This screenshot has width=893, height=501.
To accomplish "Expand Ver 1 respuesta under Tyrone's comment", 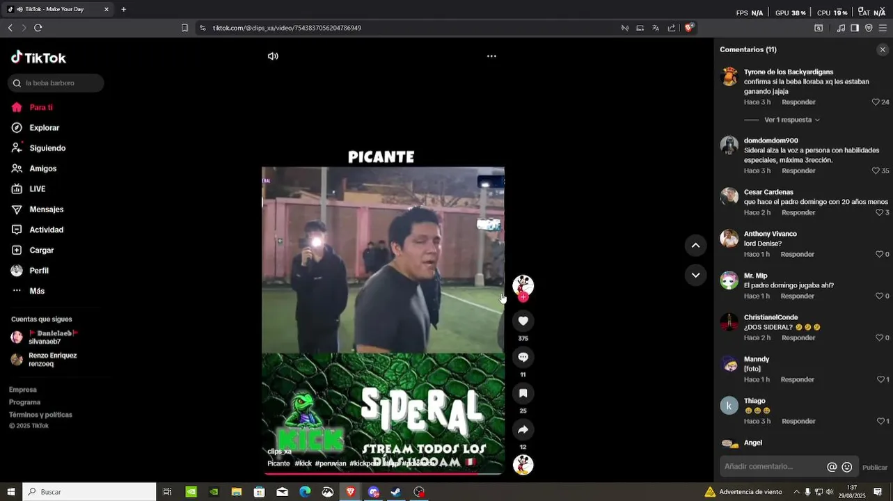I will pyautogui.click(x=792, y=120).
